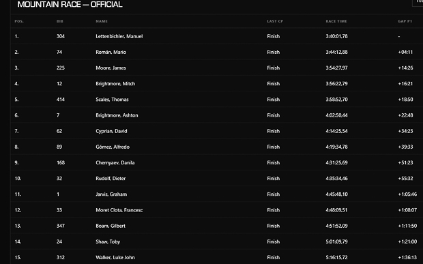The height and width of the screenshot is (264, 423).
Task: Click gap value +18:50
Action: [x=405, y=100]
